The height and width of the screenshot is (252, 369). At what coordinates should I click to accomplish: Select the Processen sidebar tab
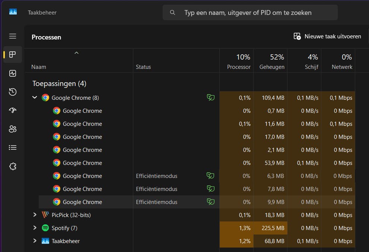coord(13,55)
